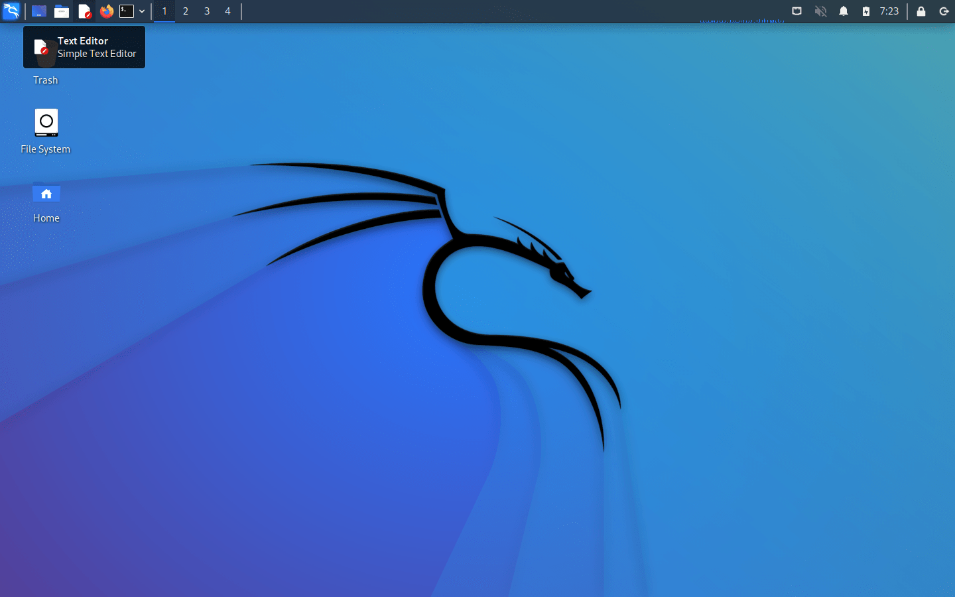Unmute the audio via the volume icon
The height and width of the screenshot is (597, 955).
[820, 11]
